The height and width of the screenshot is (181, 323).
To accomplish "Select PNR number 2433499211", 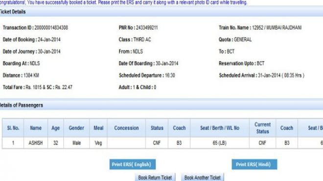I will (x=147, y=28).
